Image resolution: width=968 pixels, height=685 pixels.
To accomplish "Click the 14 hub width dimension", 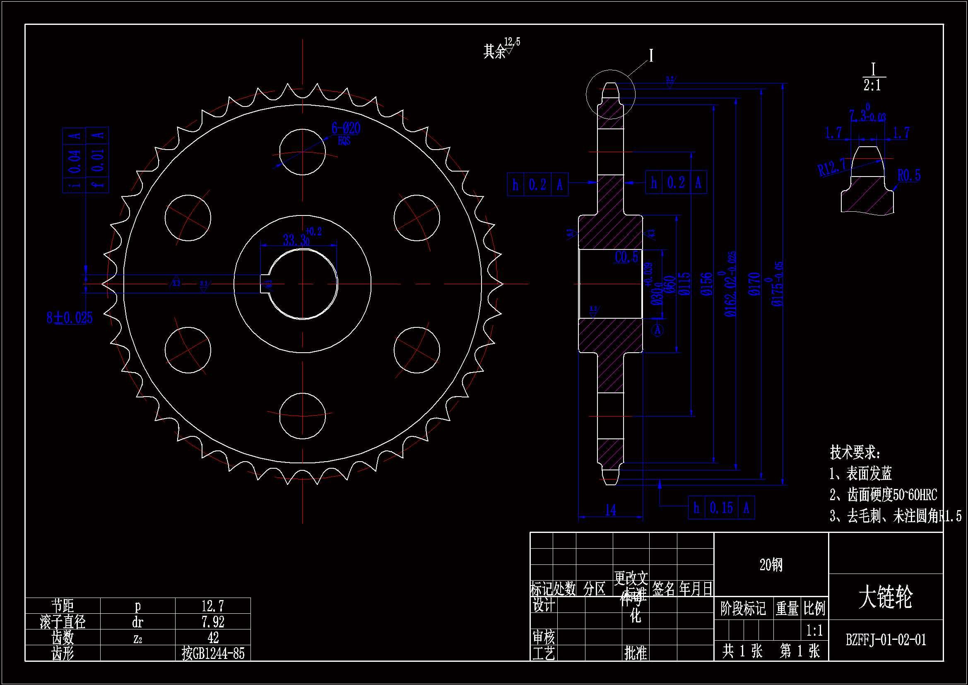I will point(610,510).
